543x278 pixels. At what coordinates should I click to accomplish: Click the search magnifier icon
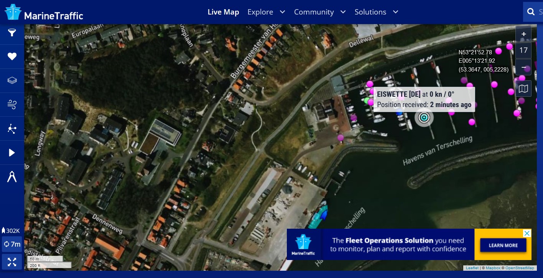click(x=531, y=12)
